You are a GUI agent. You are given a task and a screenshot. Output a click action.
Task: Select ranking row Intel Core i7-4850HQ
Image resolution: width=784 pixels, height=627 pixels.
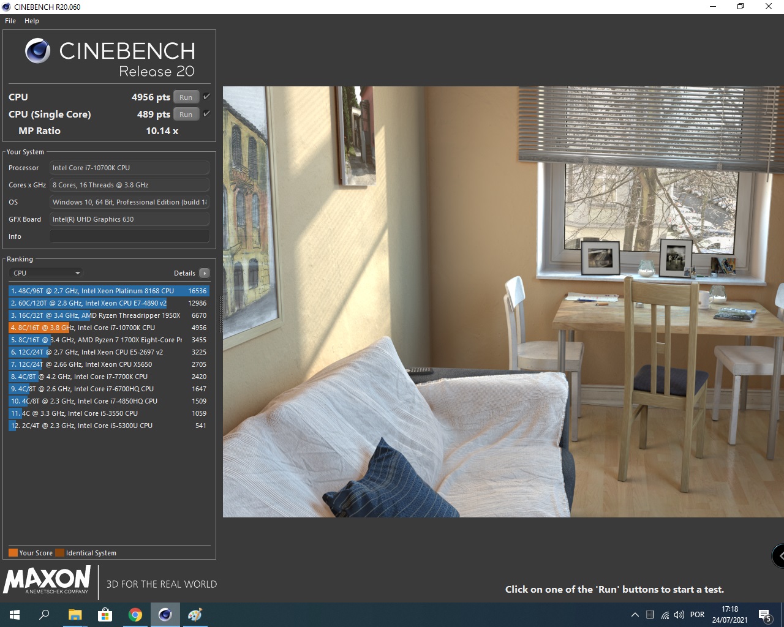[x=109, y=401]
